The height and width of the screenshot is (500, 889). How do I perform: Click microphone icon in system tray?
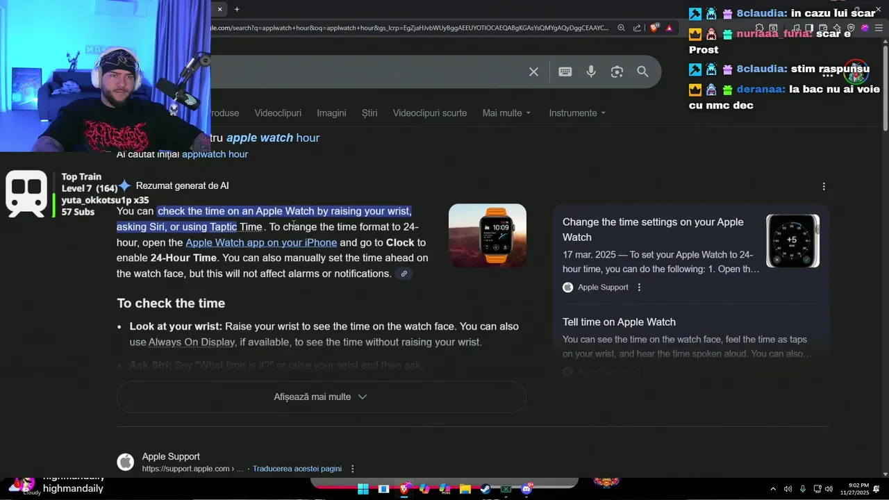coord(803,489)
